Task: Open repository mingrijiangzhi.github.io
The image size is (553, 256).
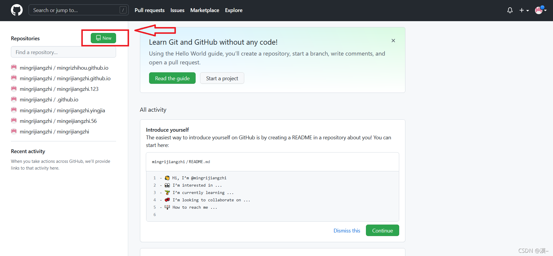Action: (x=65, y=78)
